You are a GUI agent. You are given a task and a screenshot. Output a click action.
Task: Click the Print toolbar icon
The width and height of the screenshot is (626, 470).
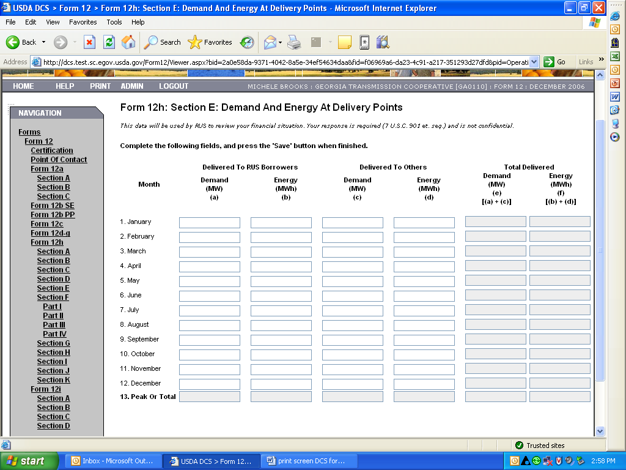coord(294,42)
